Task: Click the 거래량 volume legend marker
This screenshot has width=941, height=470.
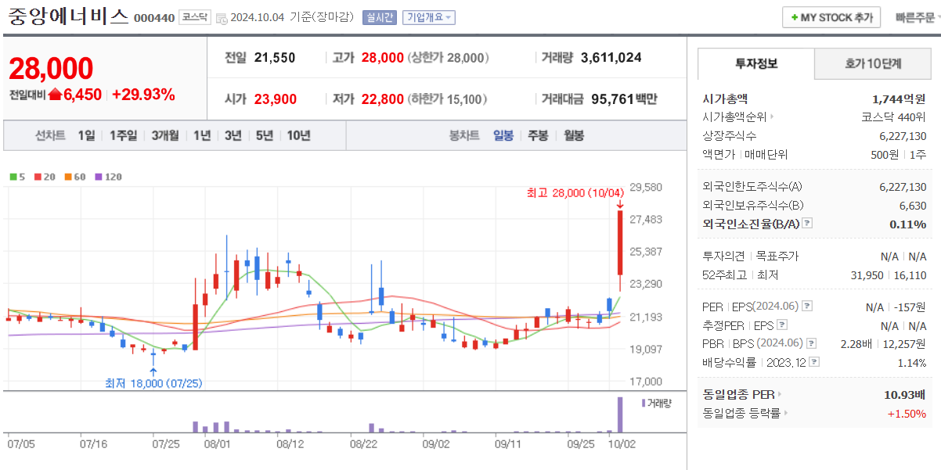Action: click(656, 402)
